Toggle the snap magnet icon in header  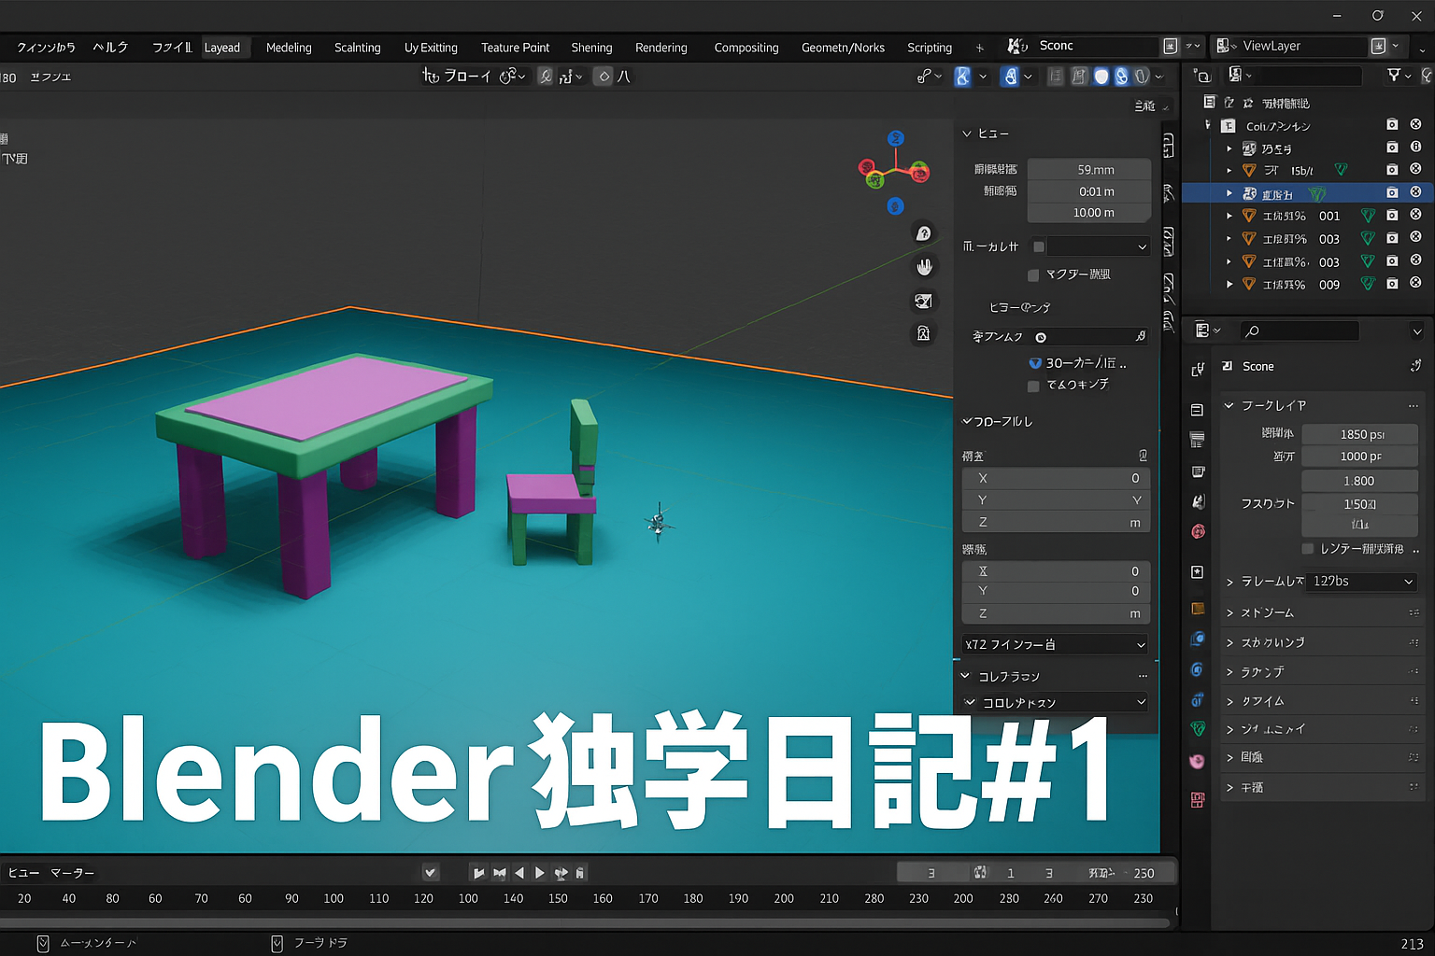click(x=547, y=77)
